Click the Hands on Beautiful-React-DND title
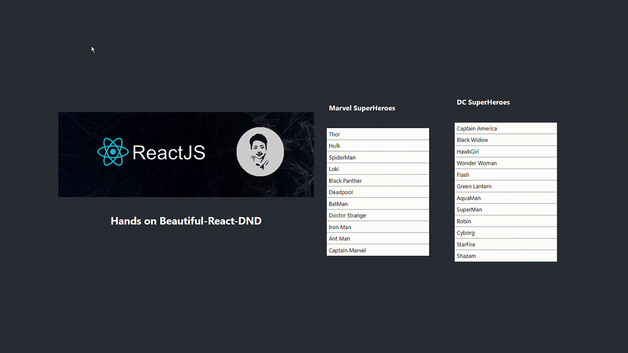The width and height of the screenshot is (628, 353). point(186,221)
